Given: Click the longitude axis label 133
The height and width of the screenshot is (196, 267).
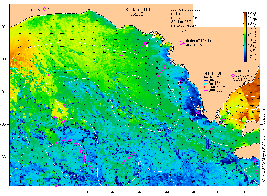Looking at the screenshot, I should 139,192.
